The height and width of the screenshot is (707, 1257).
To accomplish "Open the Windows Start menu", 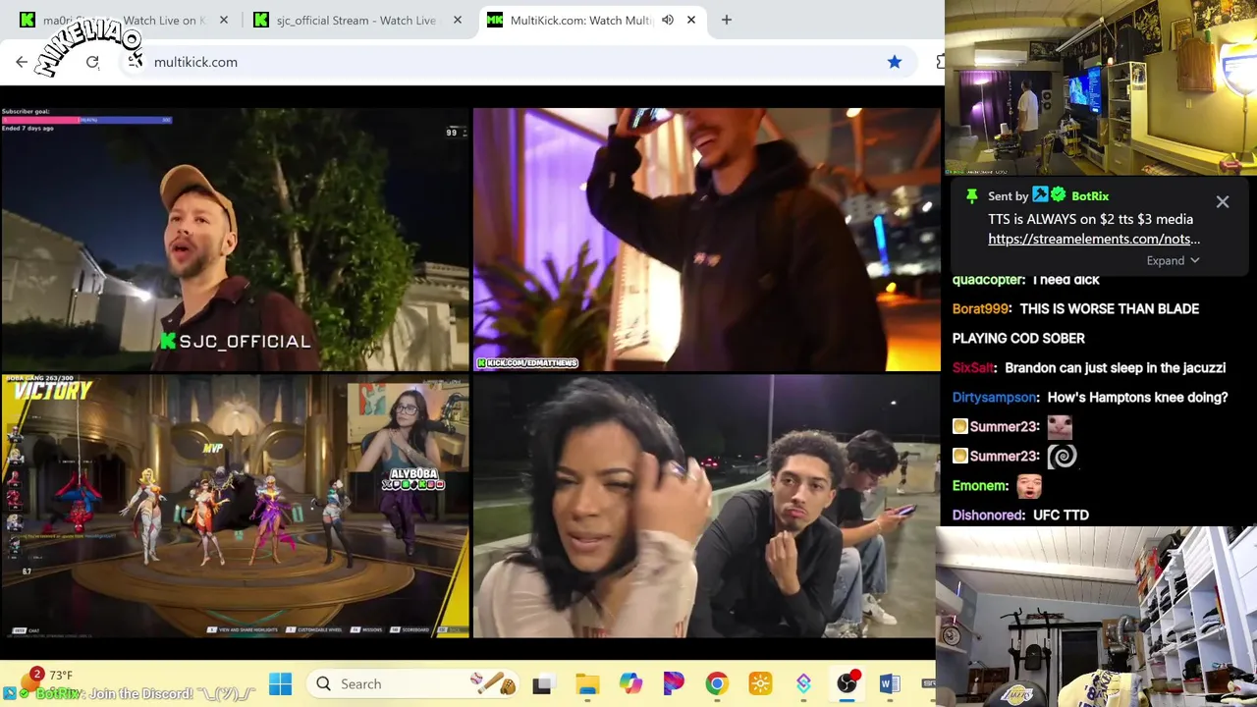I will pos(280,683).
